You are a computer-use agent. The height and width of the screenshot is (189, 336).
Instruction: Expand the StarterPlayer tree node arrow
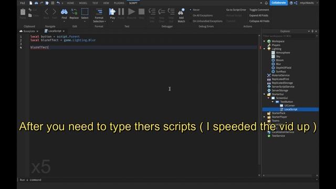click(x=264, y=117)
